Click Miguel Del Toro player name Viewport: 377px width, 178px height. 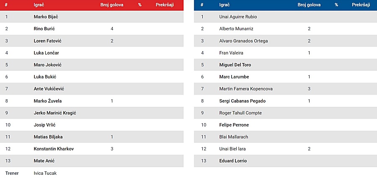235,64
